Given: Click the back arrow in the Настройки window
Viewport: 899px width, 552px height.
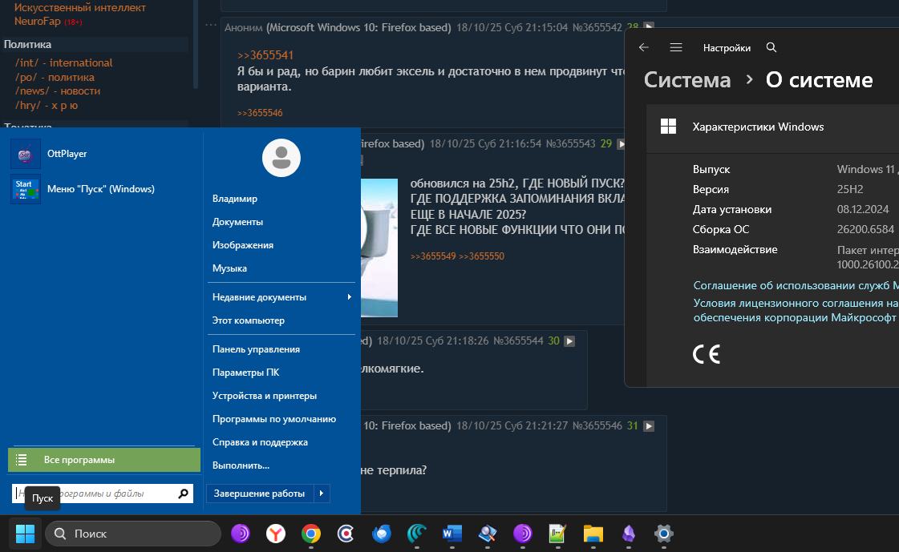Looking at the screenshot, I should point(644,47).
